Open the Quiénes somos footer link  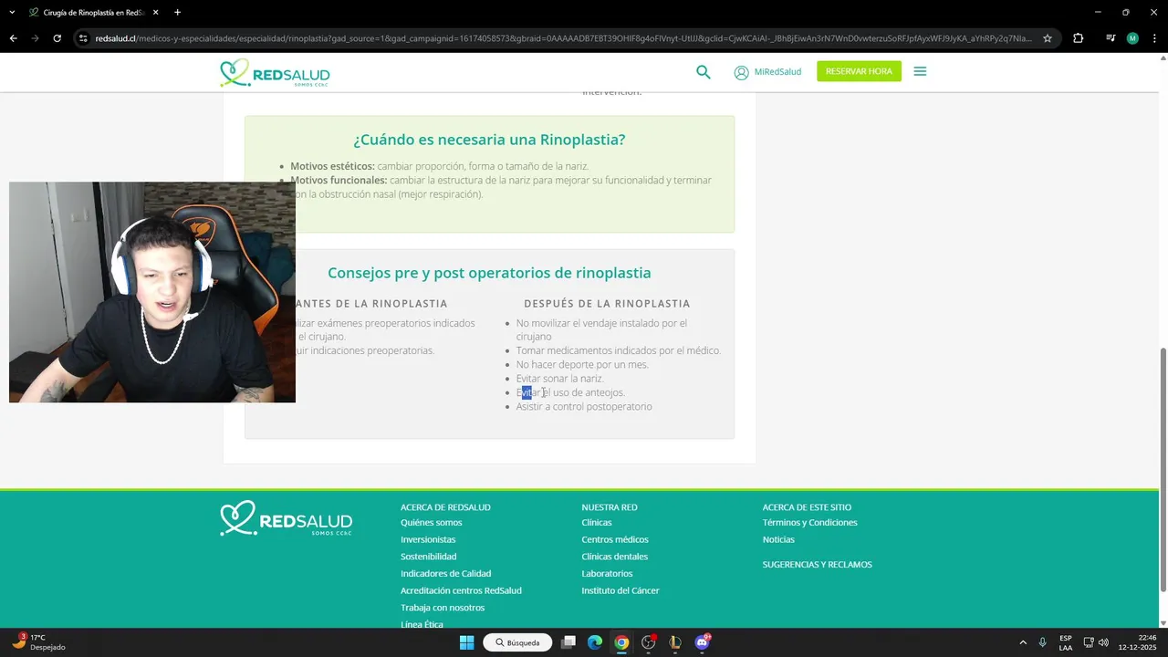coord(432,523)
